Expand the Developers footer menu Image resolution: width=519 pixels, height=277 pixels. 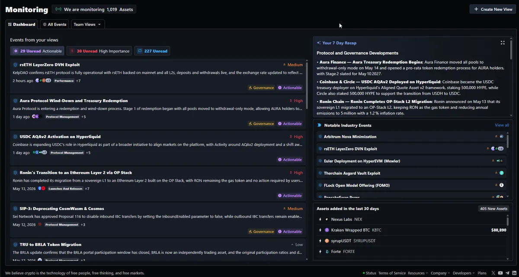(464, 273)
